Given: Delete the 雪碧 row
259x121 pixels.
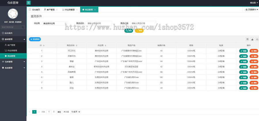Looking at the screenshot, I should tap(254, 62).
